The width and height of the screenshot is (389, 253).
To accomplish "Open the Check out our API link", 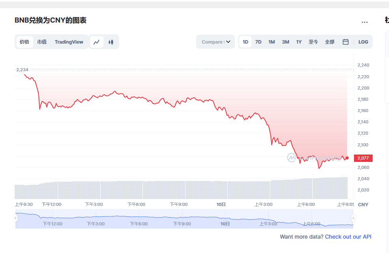I will click(x=348, y=237).
